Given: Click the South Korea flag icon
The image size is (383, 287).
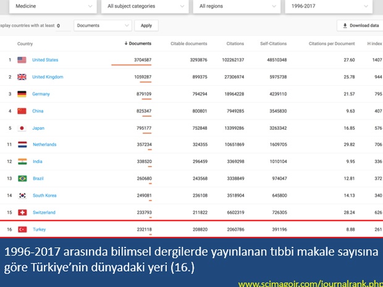Looking at the screenshot, I should pos(22,196).
